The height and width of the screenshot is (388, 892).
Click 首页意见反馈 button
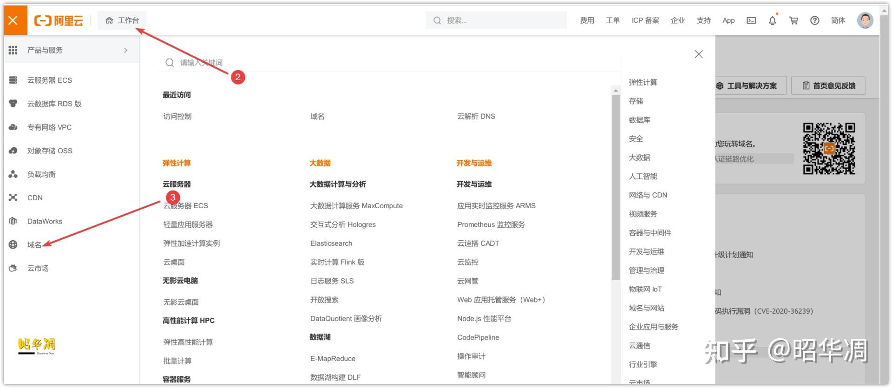[x=828, y=86]
